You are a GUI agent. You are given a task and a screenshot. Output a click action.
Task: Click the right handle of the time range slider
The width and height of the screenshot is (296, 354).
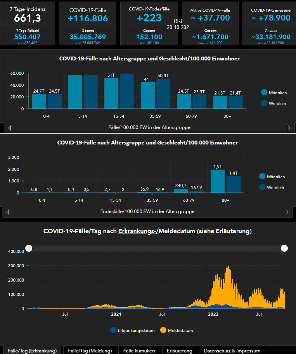(284, 248)
